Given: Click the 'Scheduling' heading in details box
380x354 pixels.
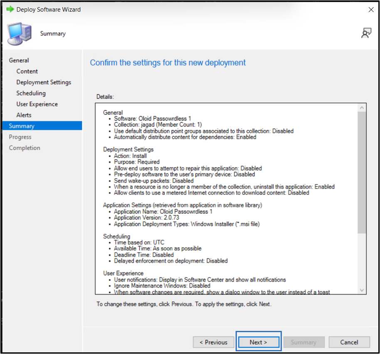Looking at the screenshot, I should (x=116, y=236).
